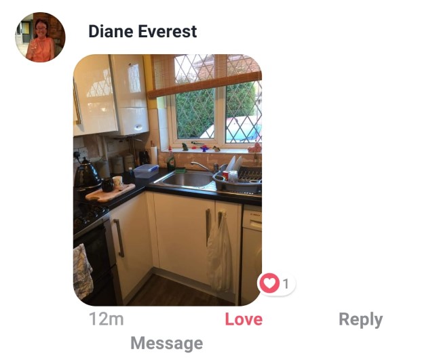
Task: Remove your Love from the comment
Action: coord(244,319)
